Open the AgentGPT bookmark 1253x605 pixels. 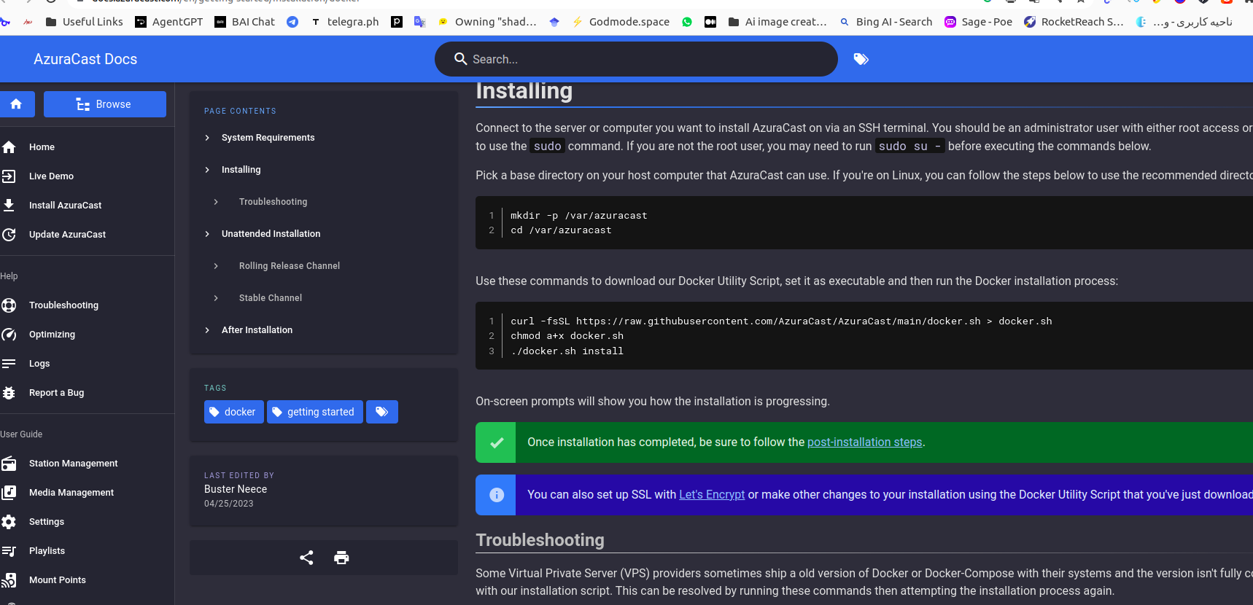[x=168, y=22]
